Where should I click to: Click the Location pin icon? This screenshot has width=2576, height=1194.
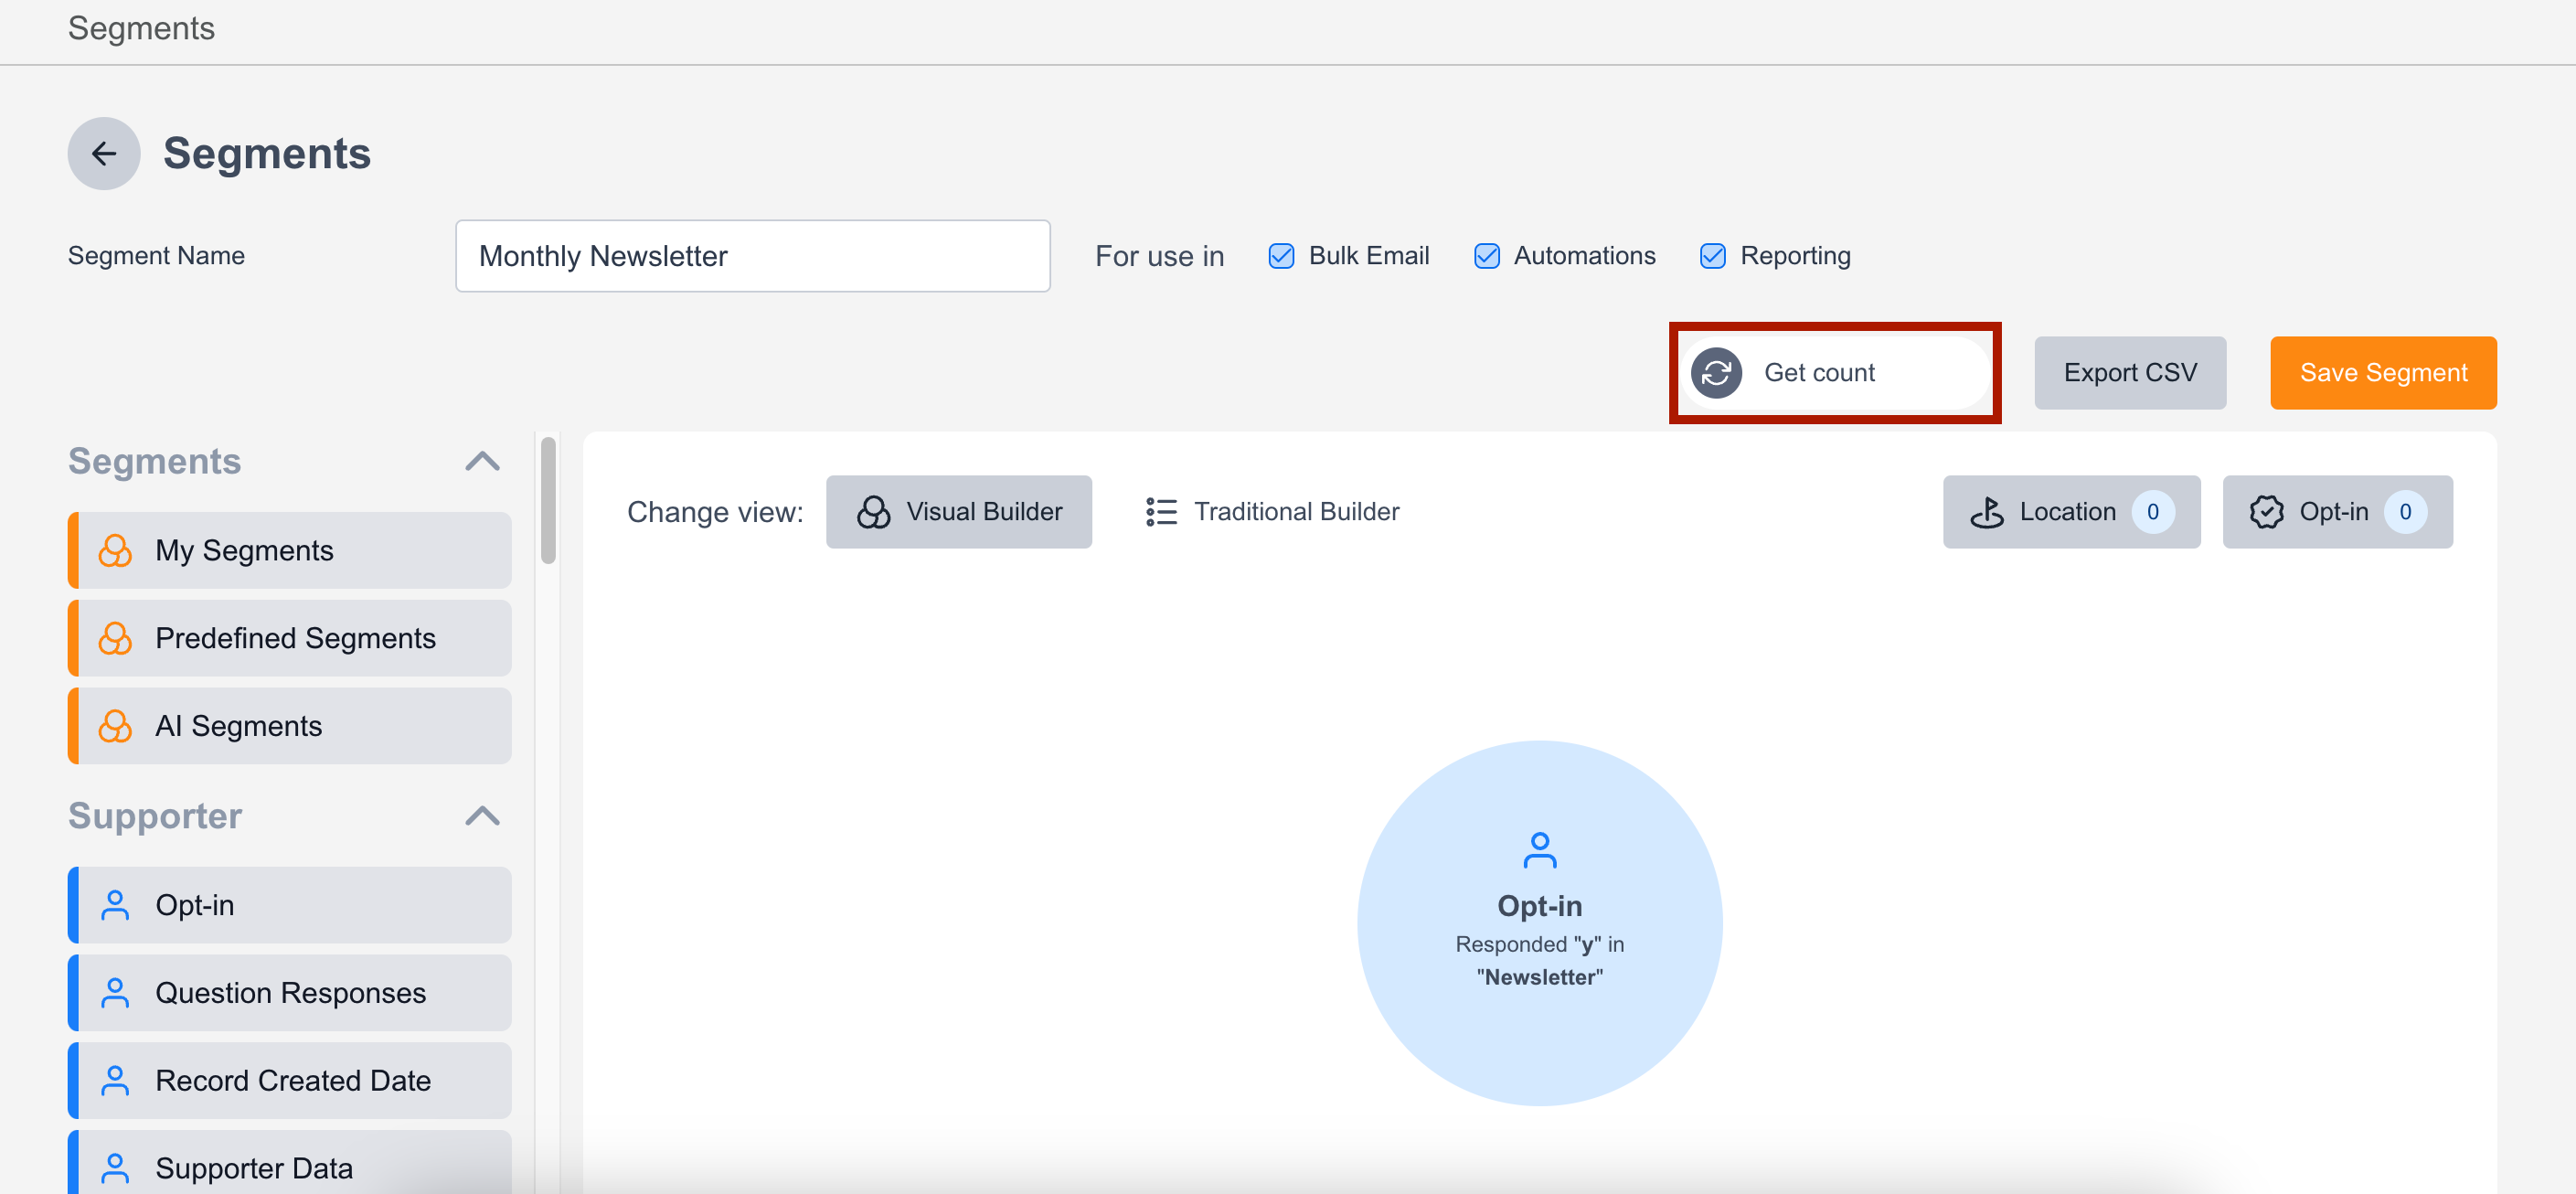[1986, 512]
